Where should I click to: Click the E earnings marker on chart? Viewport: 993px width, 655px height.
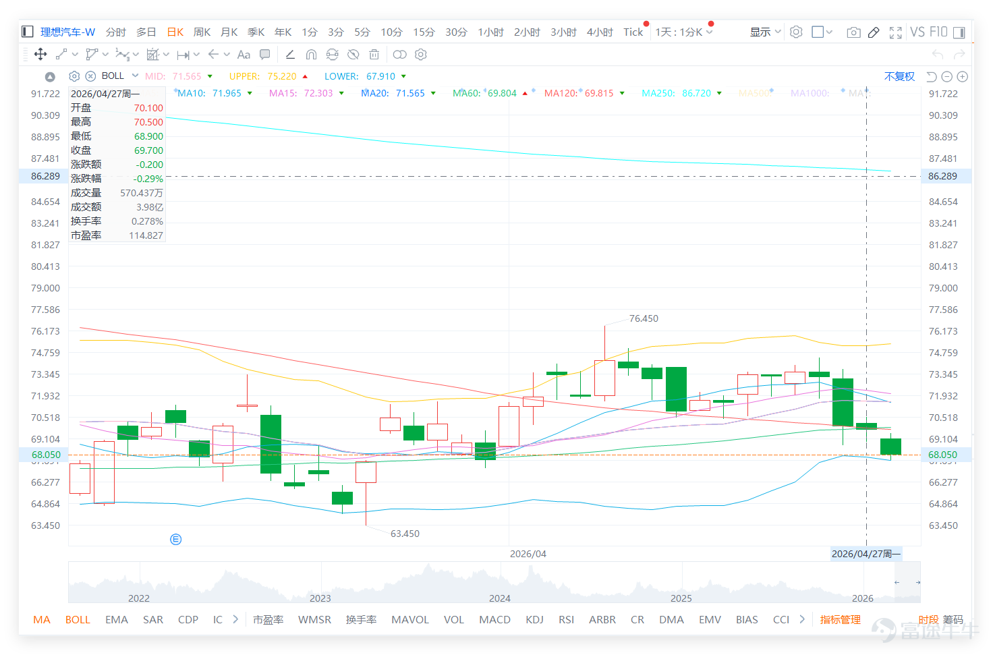pyautogui.click(x=176, y=539)
